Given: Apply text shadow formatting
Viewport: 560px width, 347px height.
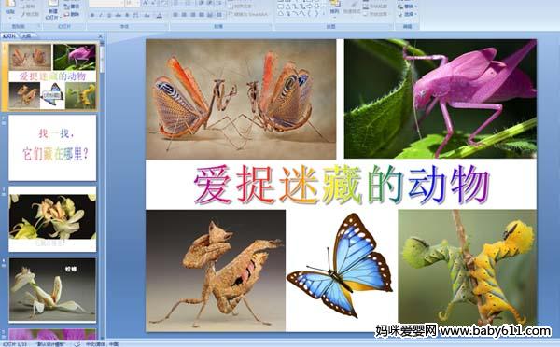Looking at the screenshot, I should (127, 15).
